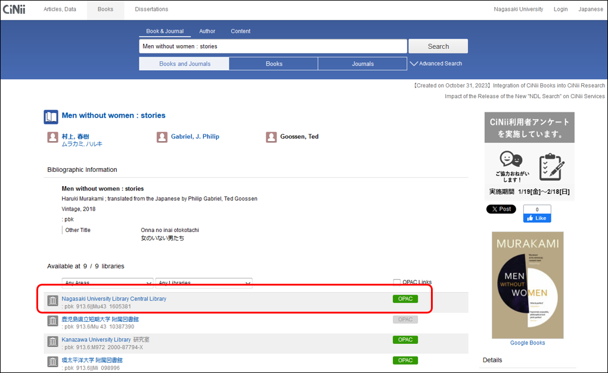Click greyed OPAC button for 鹿児島県立短期大学
608x373 pixels.
click(405, 319)
